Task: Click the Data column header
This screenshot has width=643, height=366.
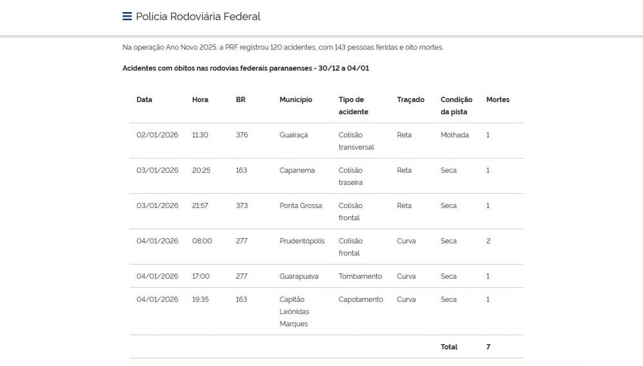Action: click(144, 100)
